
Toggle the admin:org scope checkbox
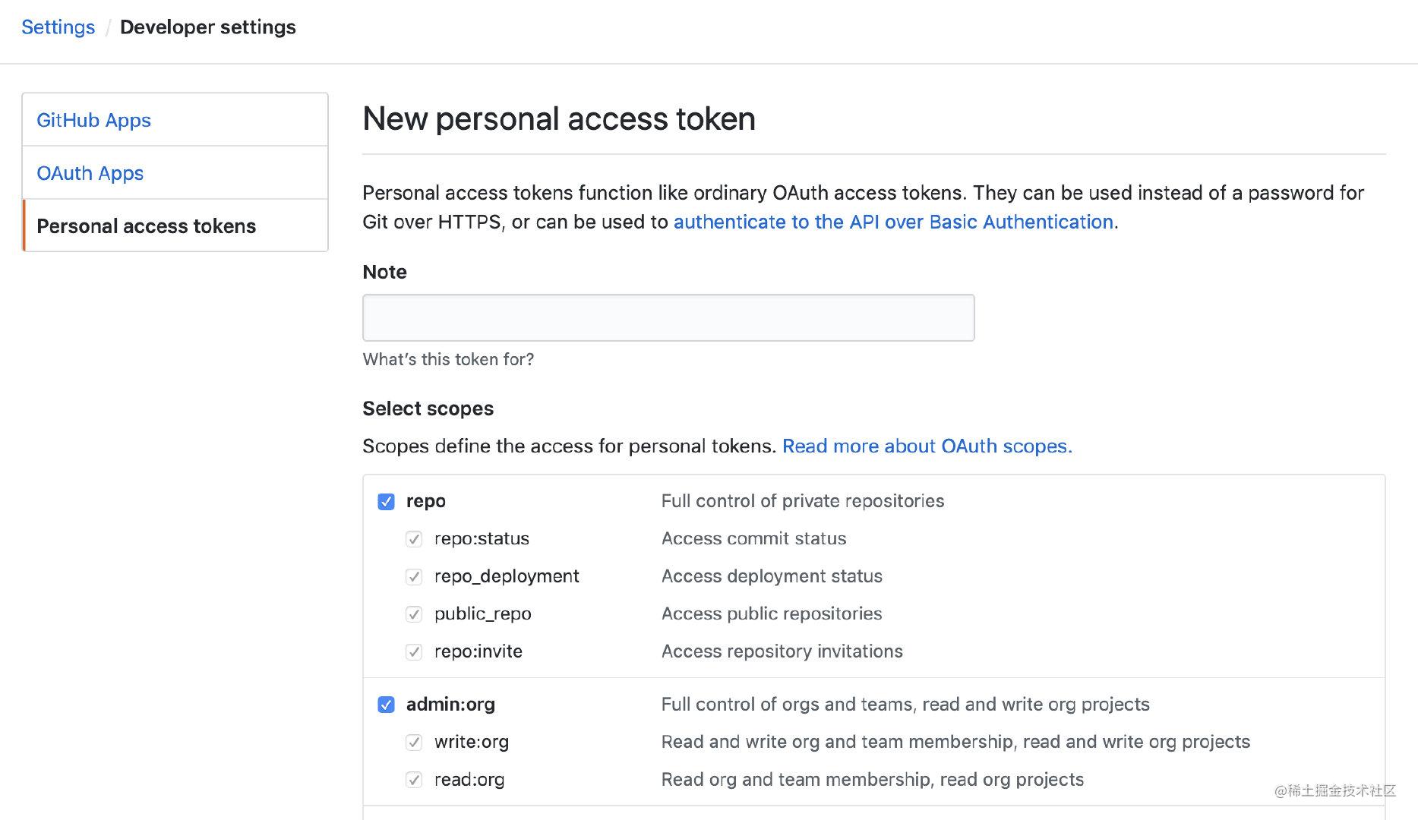pos(386,705)
